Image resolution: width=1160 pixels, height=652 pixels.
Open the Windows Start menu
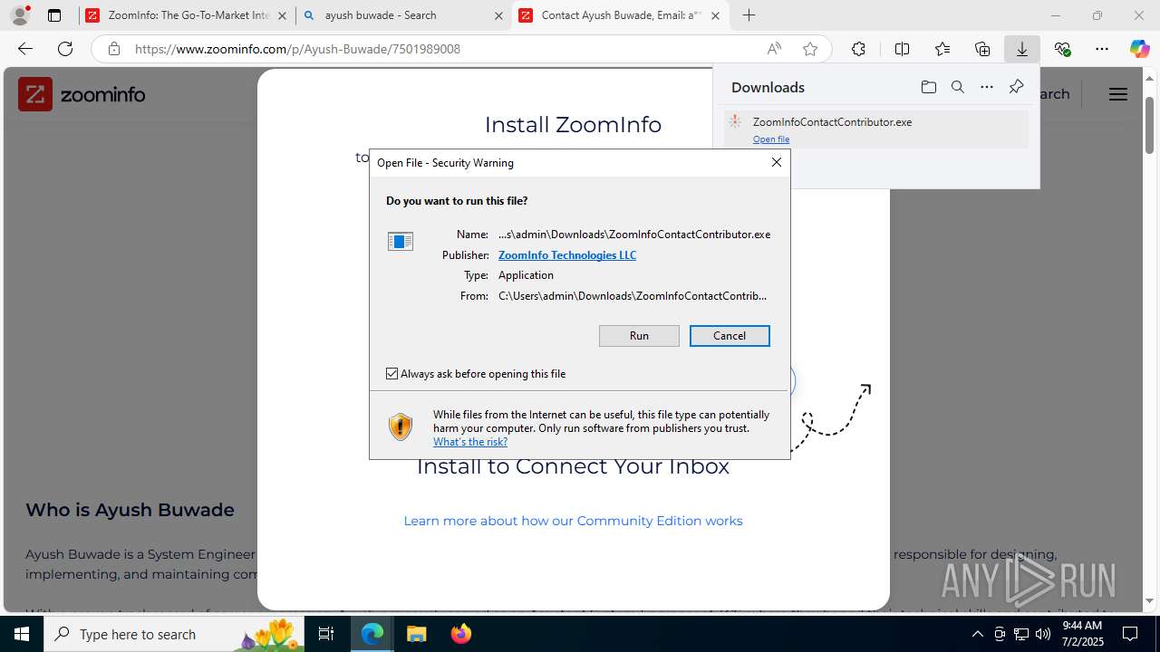tap(22, 634)
